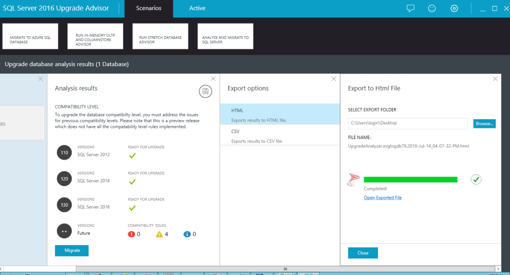Close the leftmost collapsed panel
Image resolution: width=510 pixels, height=275 pixels.
coord(40,79)
